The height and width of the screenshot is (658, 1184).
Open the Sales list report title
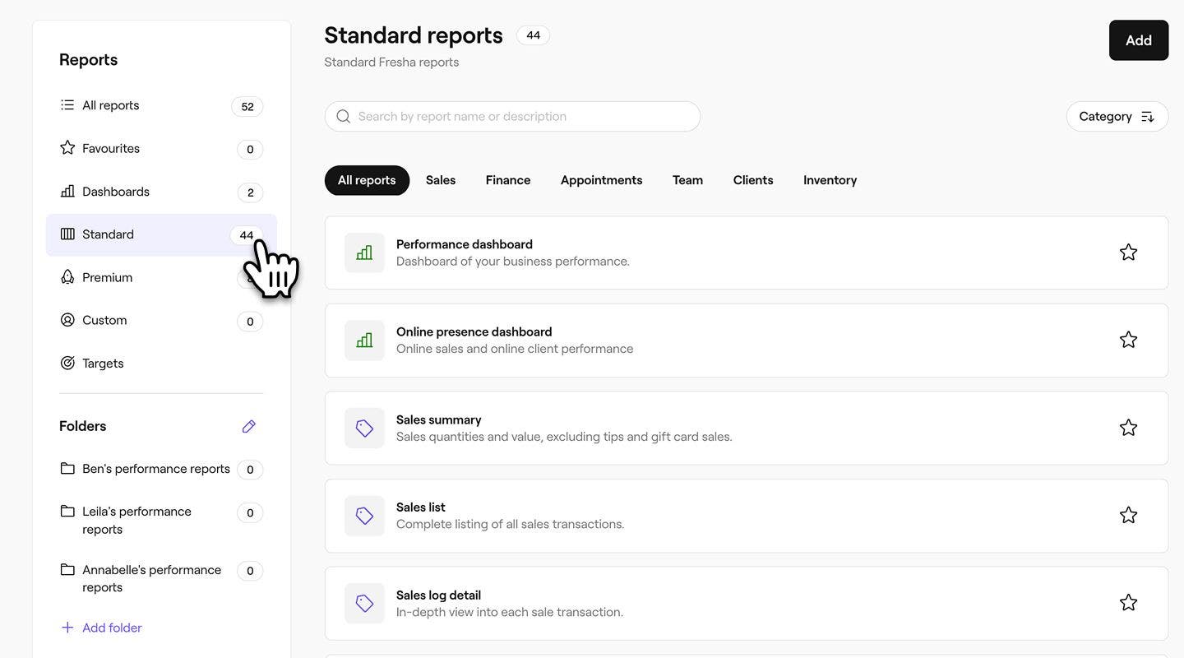click(x=421, y=507)
